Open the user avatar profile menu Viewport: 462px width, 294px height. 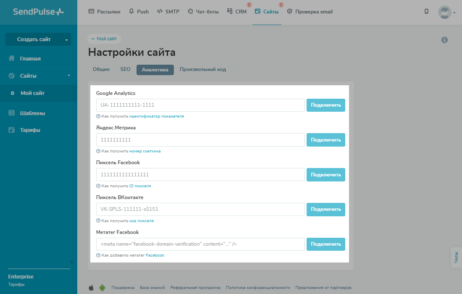point(445,12)
